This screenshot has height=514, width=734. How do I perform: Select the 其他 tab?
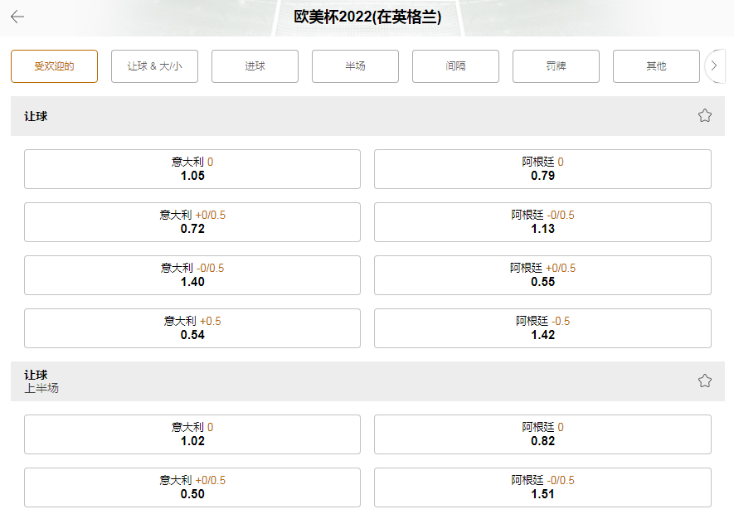coord(656,66)
